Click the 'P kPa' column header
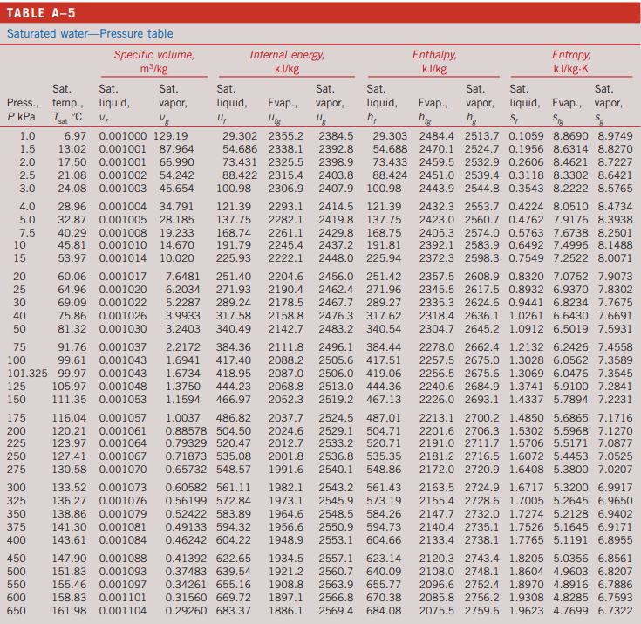Viewport: 641px width, 624px height. click(x=21, y=117)
